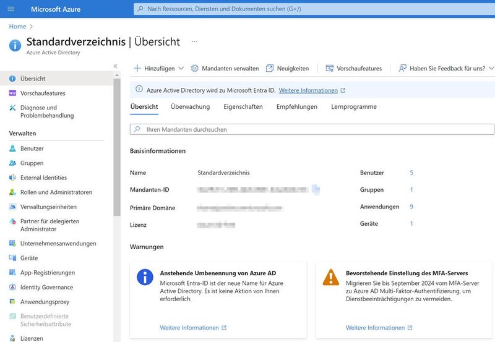495x342 pixels.
Task: Open Weitere Informationen link in Entra ID banner
Action: (x=308, y=90)
